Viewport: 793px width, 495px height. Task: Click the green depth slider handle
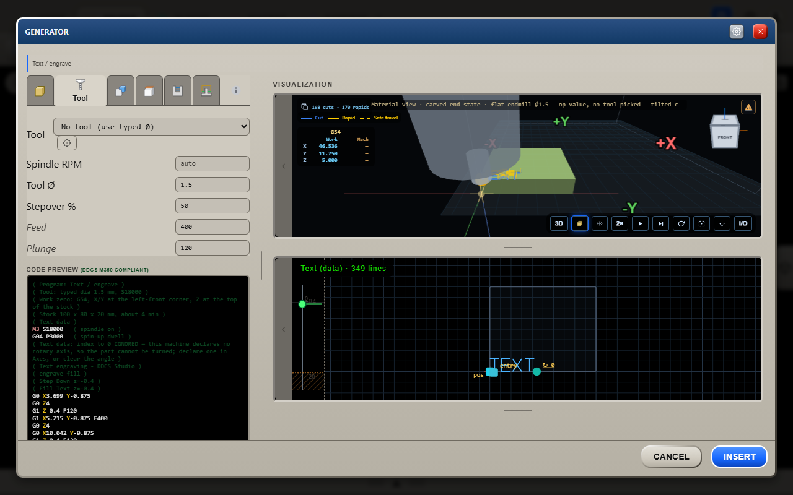302,304
